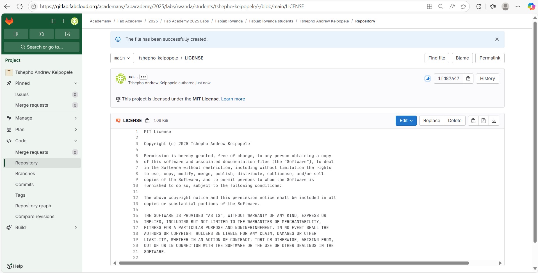Screen dimensions: 538x273
Task: Click the Delete file button
Action: (455, 121)
